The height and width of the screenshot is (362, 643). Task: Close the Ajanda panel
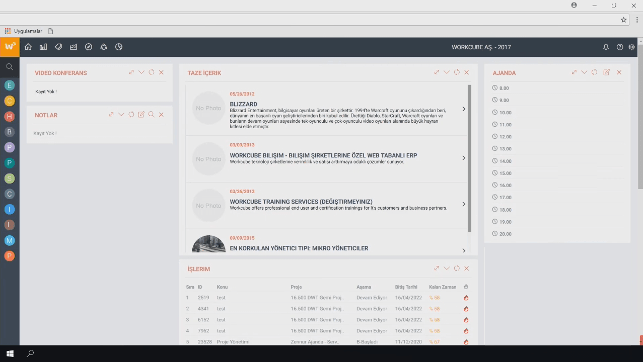click(x=619, y=72)
